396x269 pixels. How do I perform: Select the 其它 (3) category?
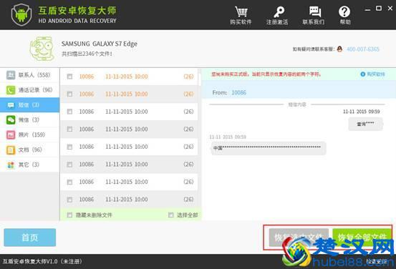[x=30, y=165]
